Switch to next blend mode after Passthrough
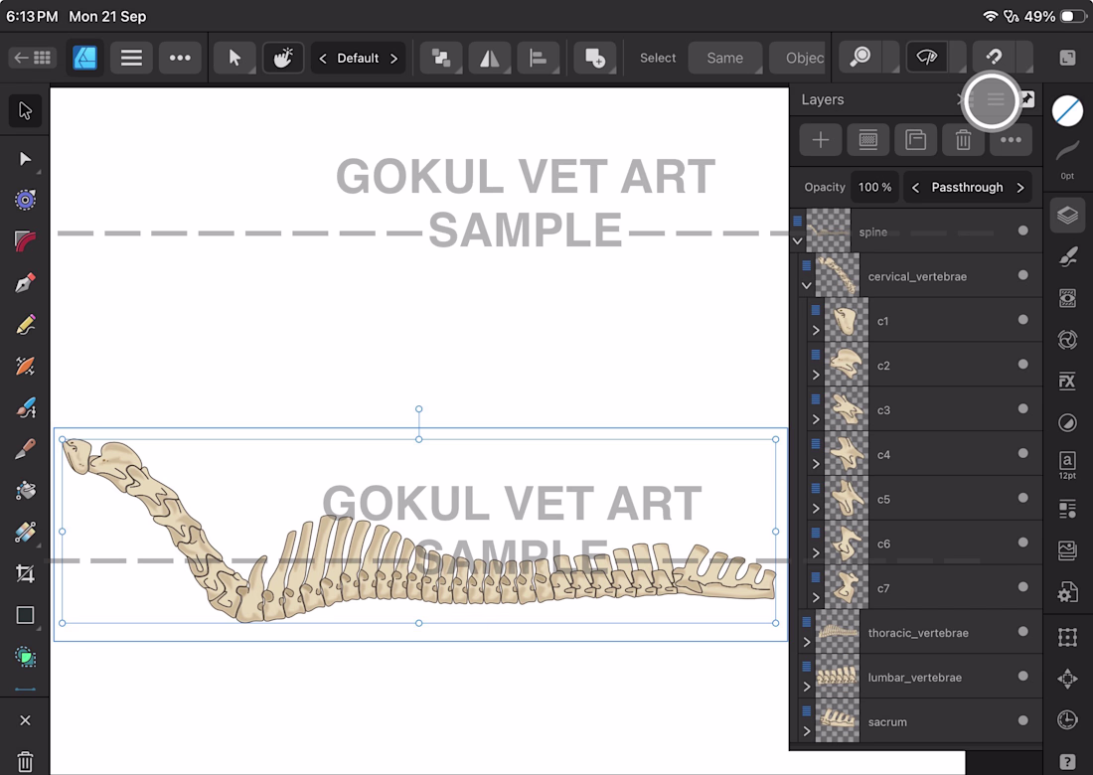The height and width of the screenshot is (775, 1093). pos(1019,188)
